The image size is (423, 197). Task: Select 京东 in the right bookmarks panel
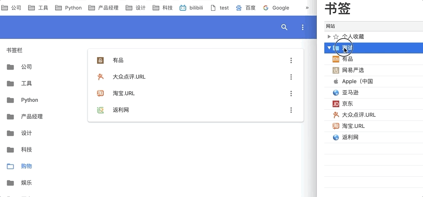(x=374, y=103)
